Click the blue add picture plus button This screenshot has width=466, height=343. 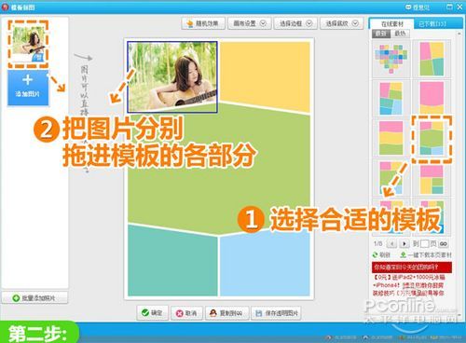[x=28, y=88]
